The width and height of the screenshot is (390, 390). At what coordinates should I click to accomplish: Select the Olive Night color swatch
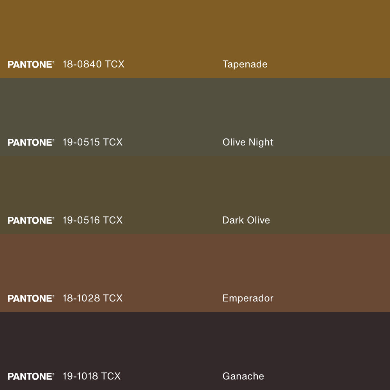pyautogui.click(x=195, y=117)
